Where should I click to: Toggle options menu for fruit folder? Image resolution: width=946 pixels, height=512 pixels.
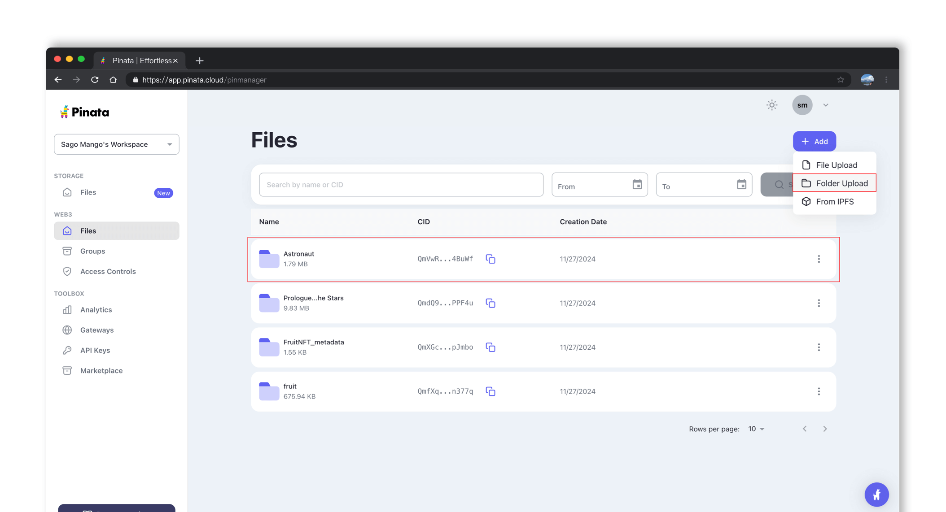coord(819,391)
